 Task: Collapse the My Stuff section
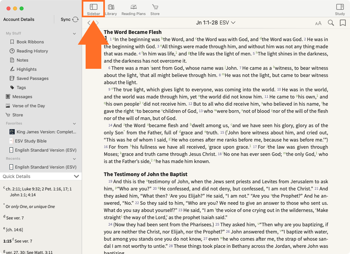point(74,34)
